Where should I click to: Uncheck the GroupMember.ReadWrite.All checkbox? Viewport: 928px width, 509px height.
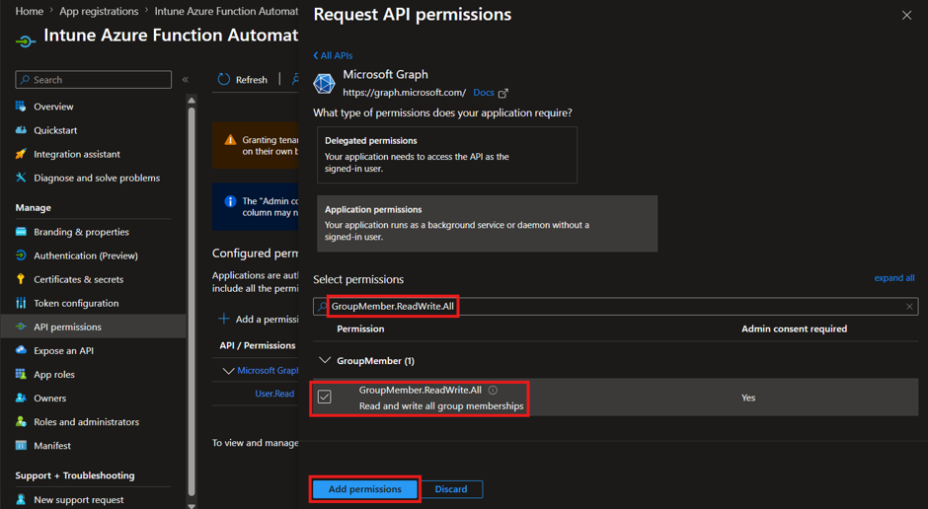pos(325,397)
